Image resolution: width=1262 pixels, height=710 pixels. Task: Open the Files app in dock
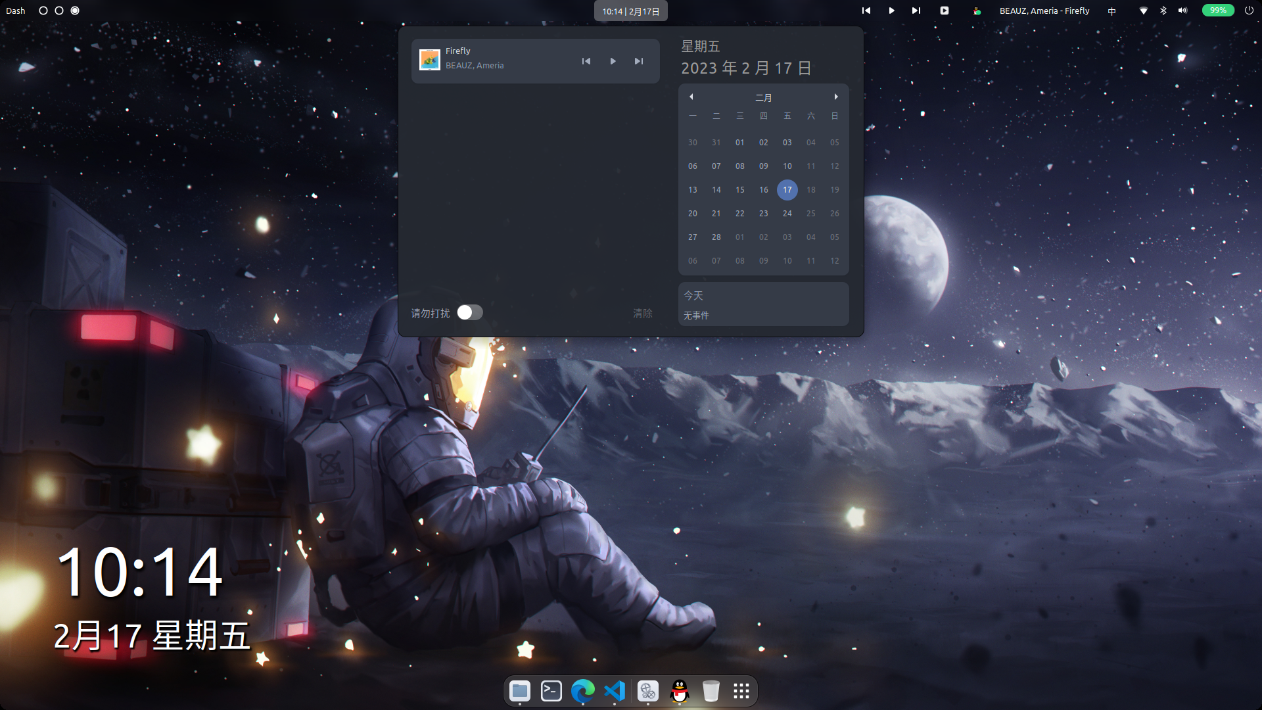click(x=520, y=691)
